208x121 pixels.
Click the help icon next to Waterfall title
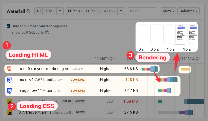pos(28,11)
